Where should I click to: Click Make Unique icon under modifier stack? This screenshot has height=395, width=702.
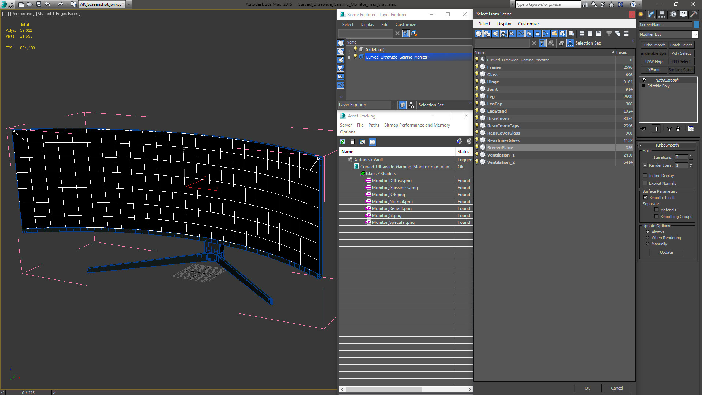[669, 129]
